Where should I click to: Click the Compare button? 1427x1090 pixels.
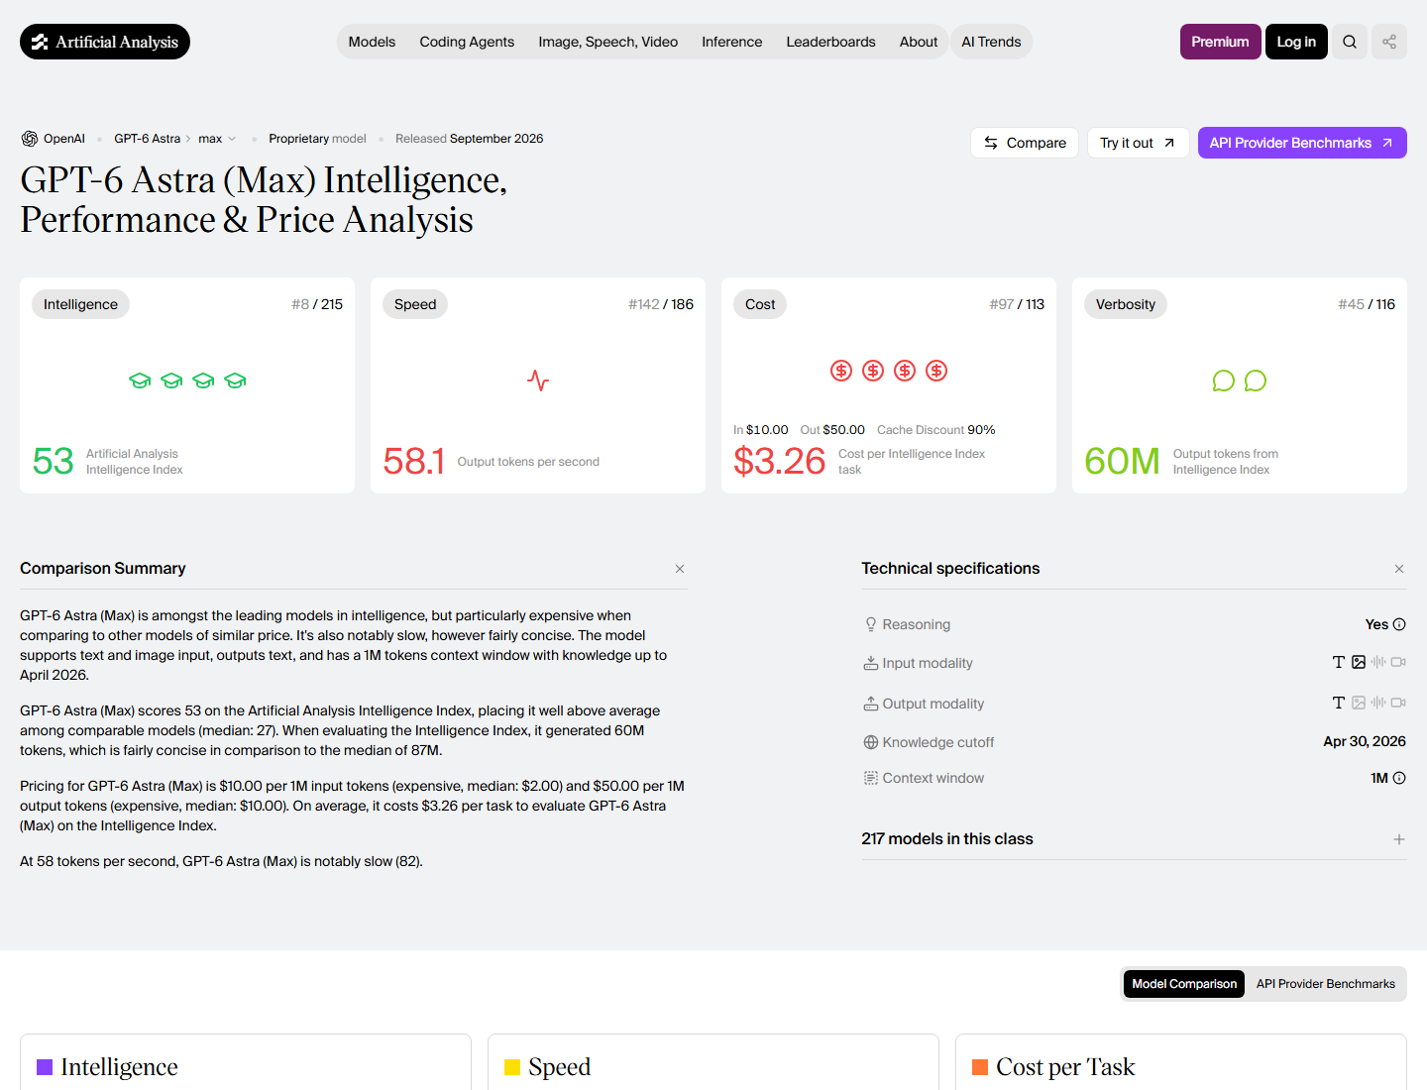[1025, 143]
